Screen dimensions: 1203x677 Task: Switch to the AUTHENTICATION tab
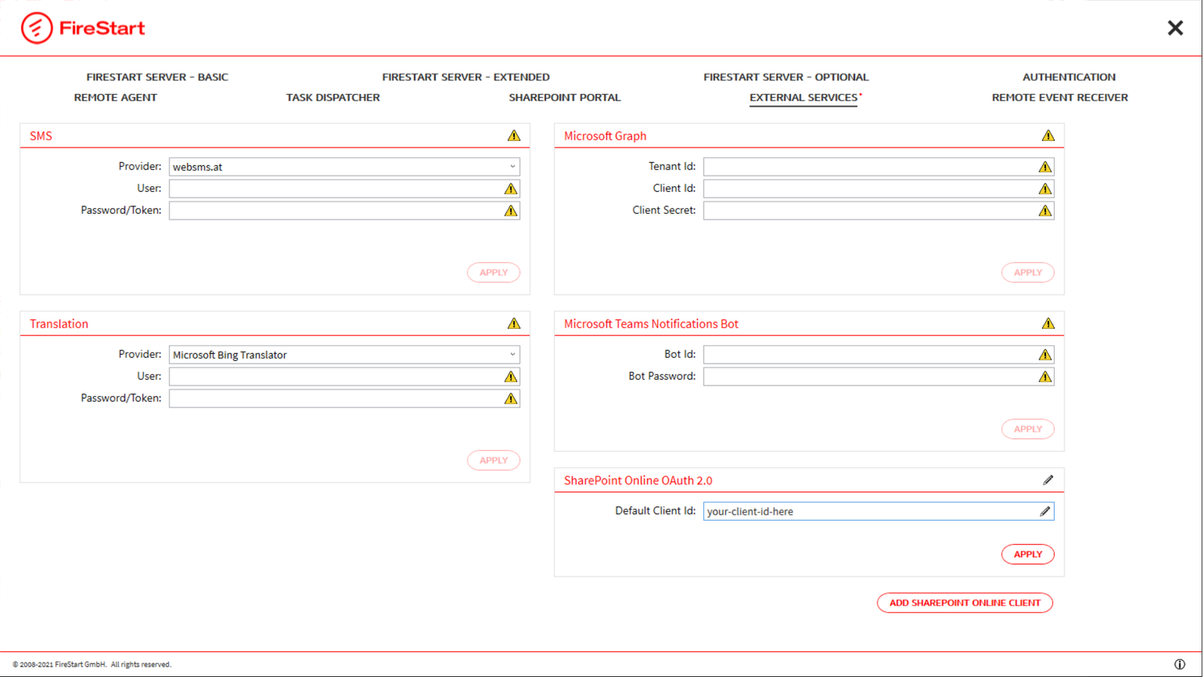1069,77
